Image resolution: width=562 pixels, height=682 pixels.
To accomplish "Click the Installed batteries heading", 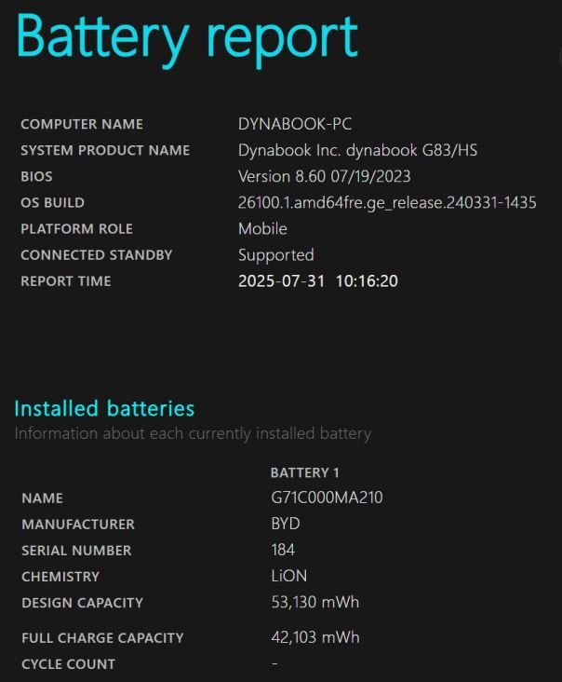I will (104, 409).
